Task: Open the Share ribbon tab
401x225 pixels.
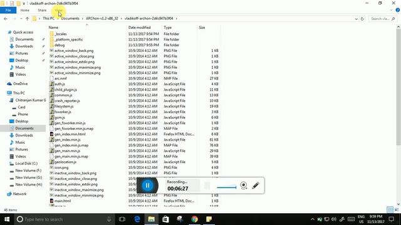Action: [42, 10]
